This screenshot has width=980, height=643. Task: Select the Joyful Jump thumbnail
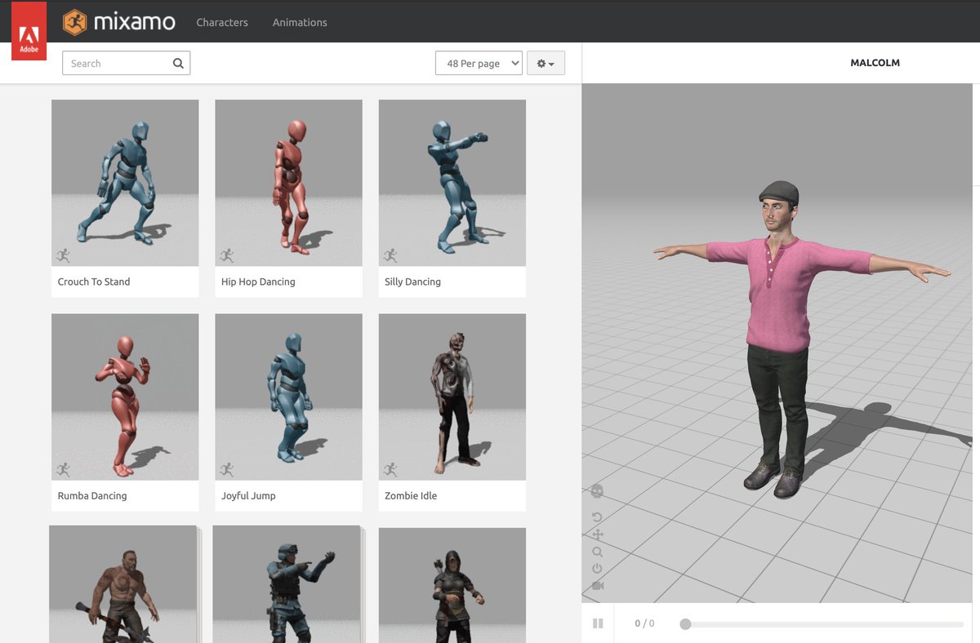coord(288,397)
